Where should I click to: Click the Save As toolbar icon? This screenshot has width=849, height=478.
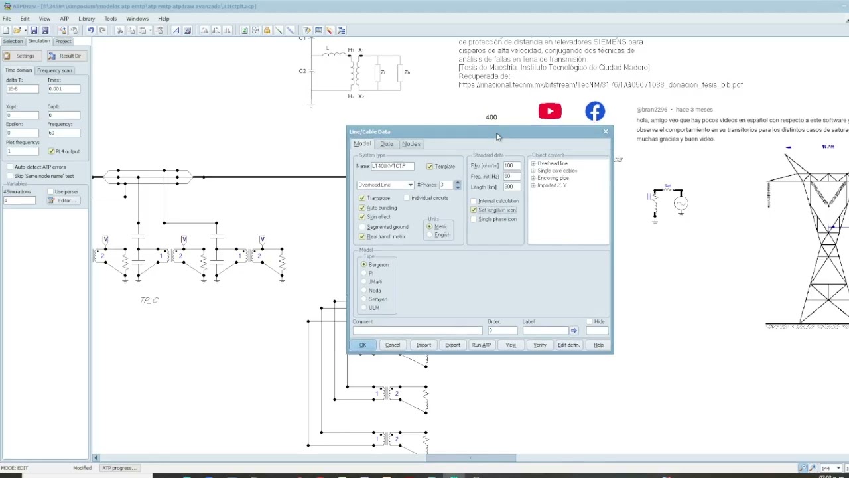(45, 30)
